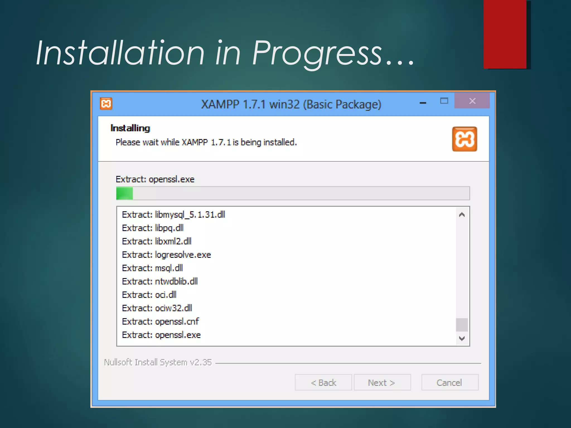Image resolution: width=571 pixels, height=428 pixels.
Task: Click the Nullsoft Install System label
Action: (158, 362)
